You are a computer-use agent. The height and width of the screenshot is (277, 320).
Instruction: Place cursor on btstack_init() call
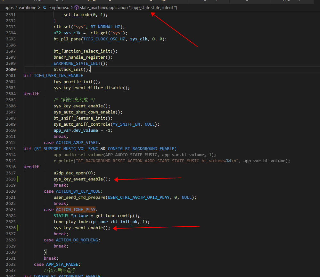point(72,70)
